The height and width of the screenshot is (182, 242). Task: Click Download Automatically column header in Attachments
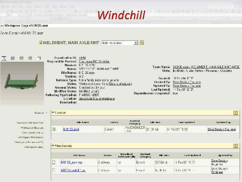[x=127, y=155]
